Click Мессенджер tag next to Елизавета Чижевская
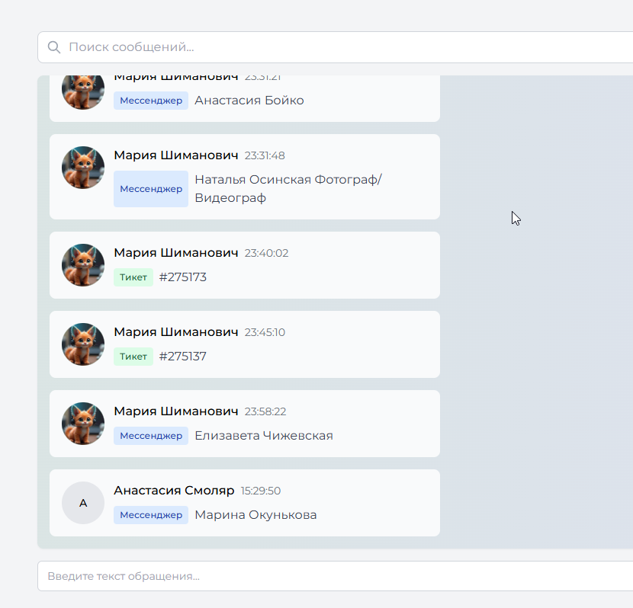This screenshot has width=633, height=608. tap(151, 436)
